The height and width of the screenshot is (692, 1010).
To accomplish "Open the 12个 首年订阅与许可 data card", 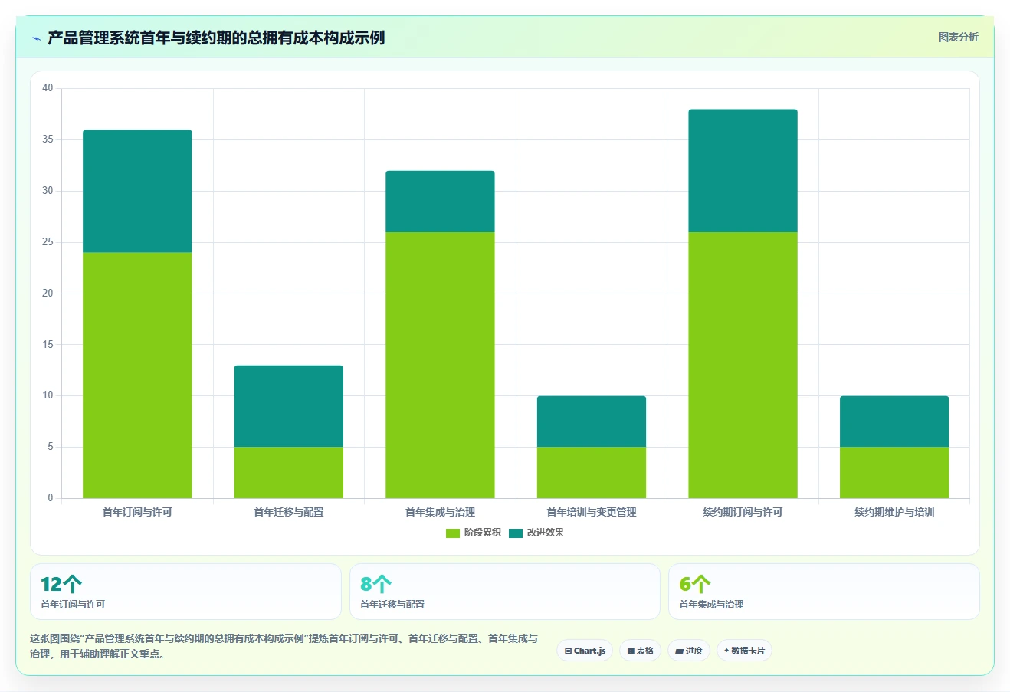I will point(185,592).
